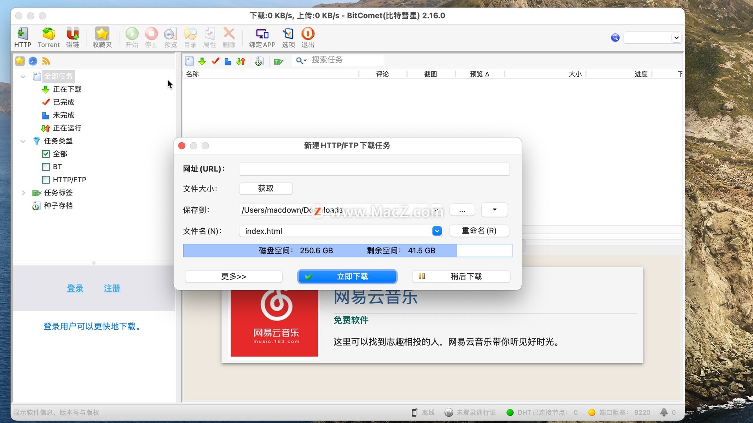Viewport: 753px width, 423px height.
Task: Click the search engine globe icon at top right
Action: click(615, 38)
